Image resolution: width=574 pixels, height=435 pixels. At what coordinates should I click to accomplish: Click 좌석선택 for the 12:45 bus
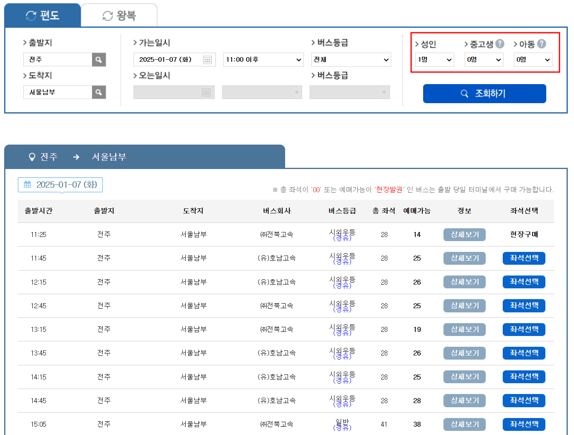[524, 306]
